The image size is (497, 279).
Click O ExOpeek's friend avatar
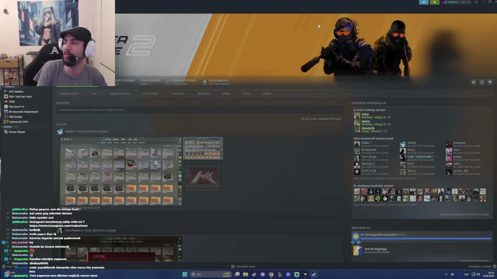[356, 151]
